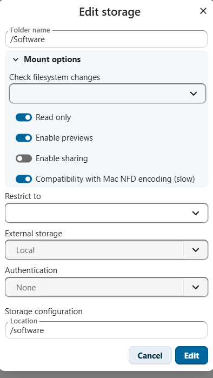This screenshot has height=378, width=213.
Task: Click the Folder name input field
Action: coord(106,39)
